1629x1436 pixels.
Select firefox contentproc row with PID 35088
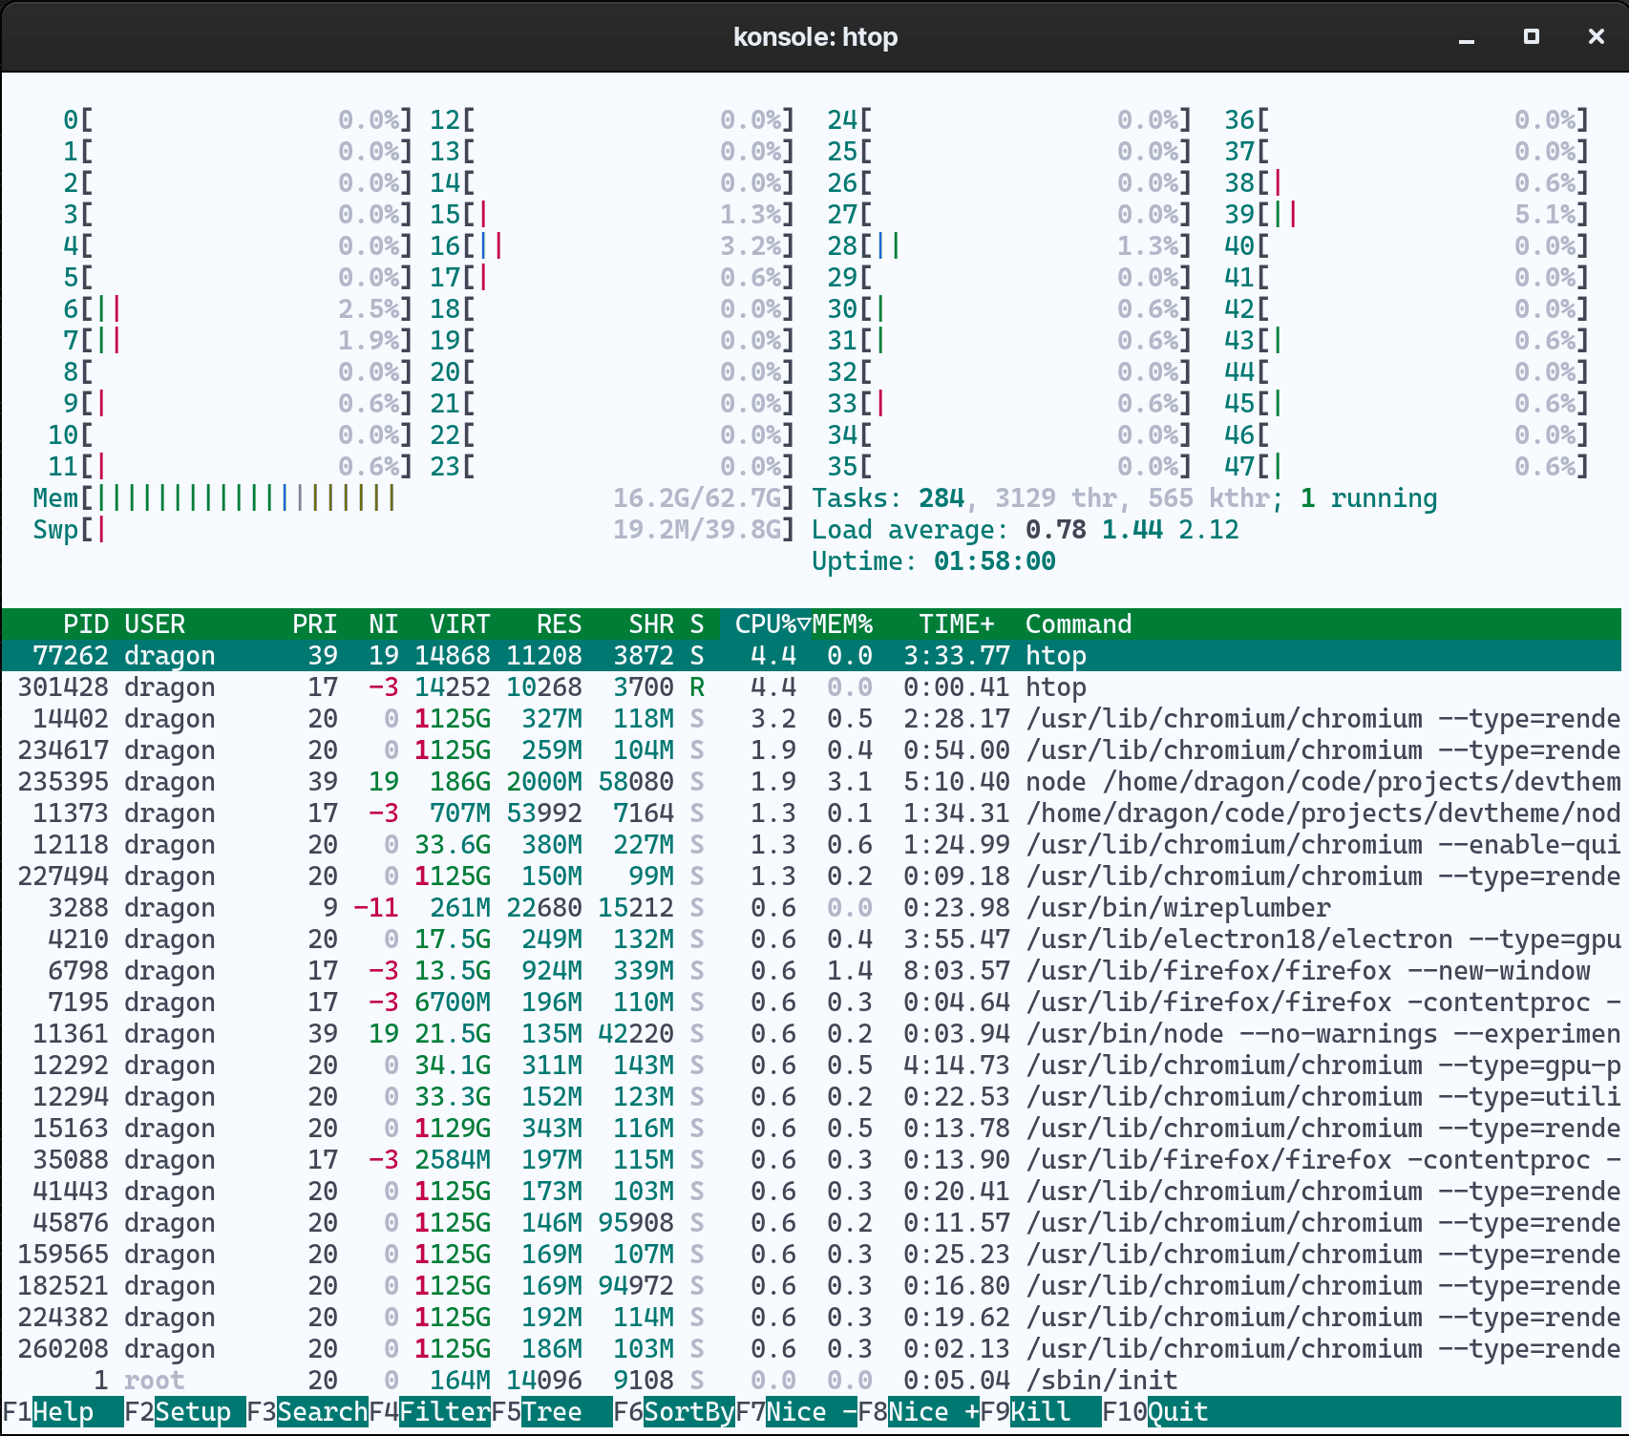point(812,1160)
